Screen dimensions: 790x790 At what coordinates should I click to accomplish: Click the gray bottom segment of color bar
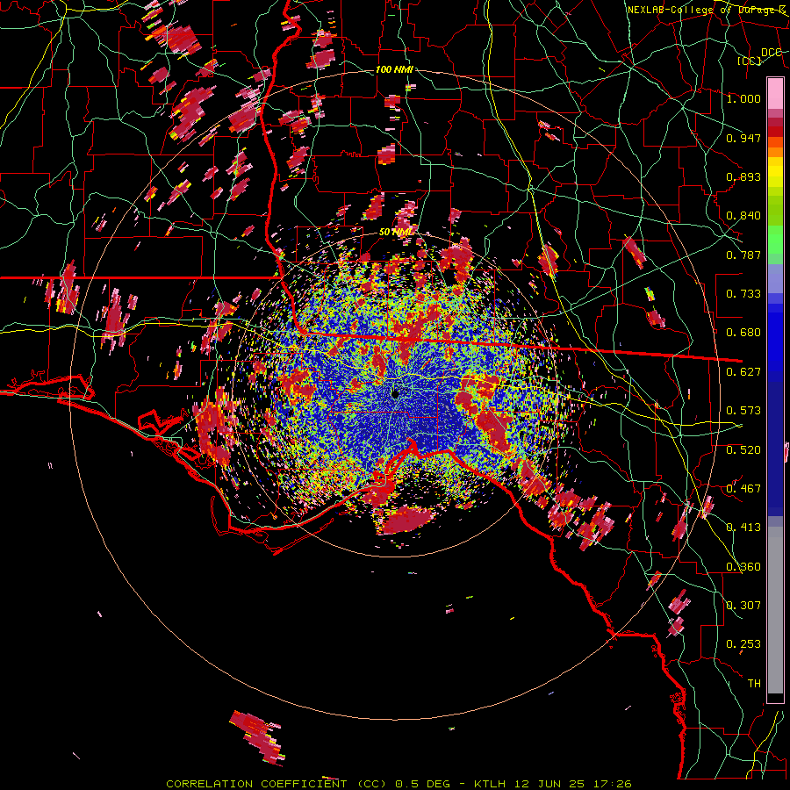[775, 610]
